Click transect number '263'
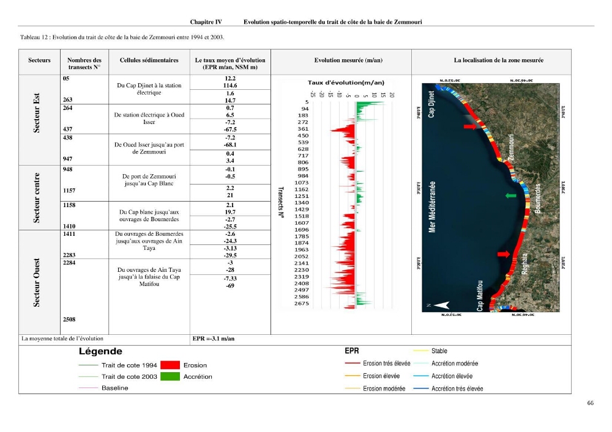 [67, 100]
